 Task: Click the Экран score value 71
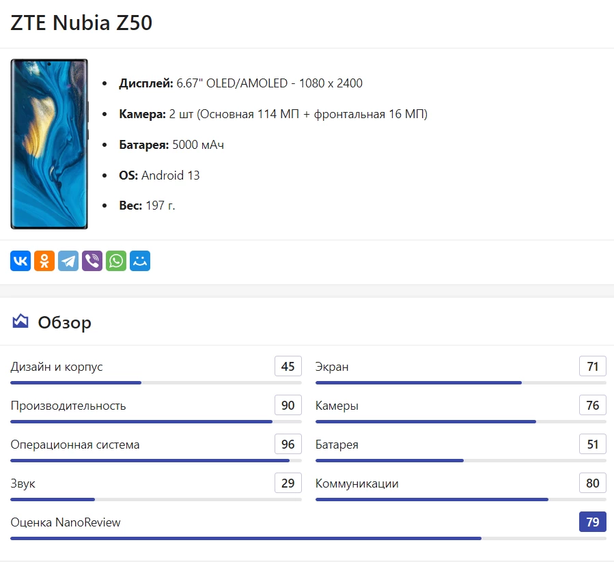[592, 367]
